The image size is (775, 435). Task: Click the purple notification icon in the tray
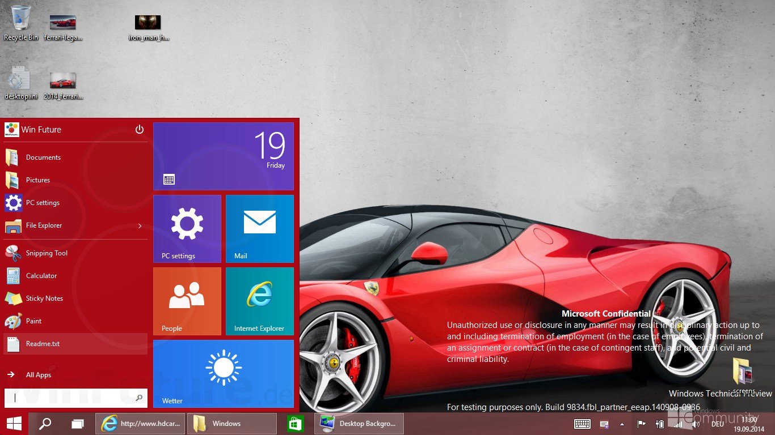click(605, 424)
